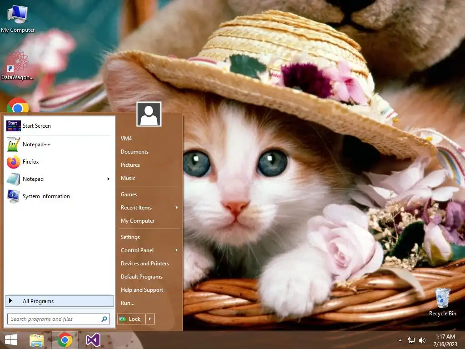465x349 pixels.
Task: Select the System Information label
Action: pos(46,196)
